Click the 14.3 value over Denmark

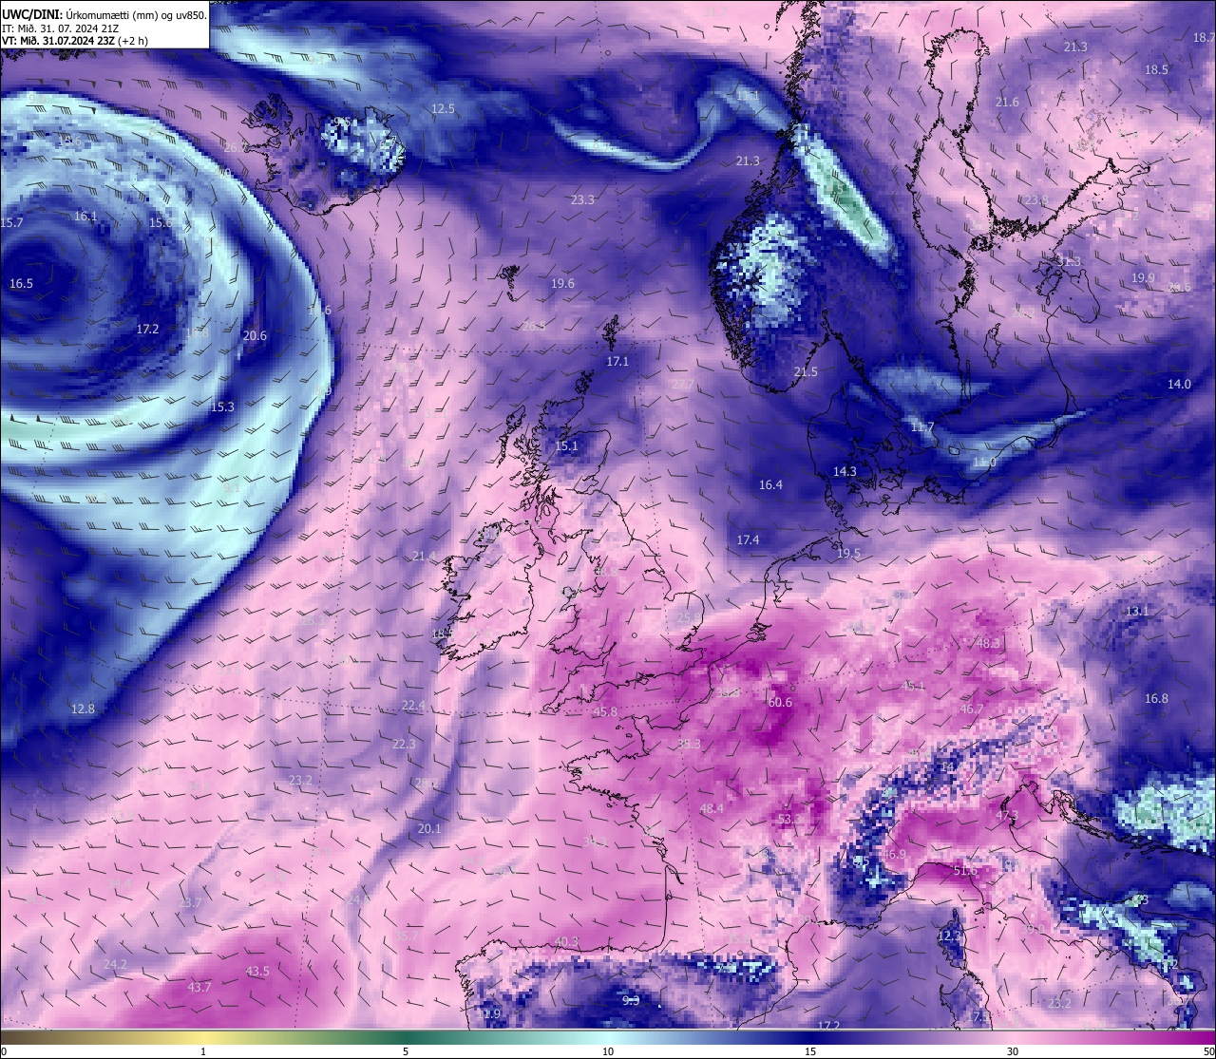pyautogui.click(x=845, y=471)
